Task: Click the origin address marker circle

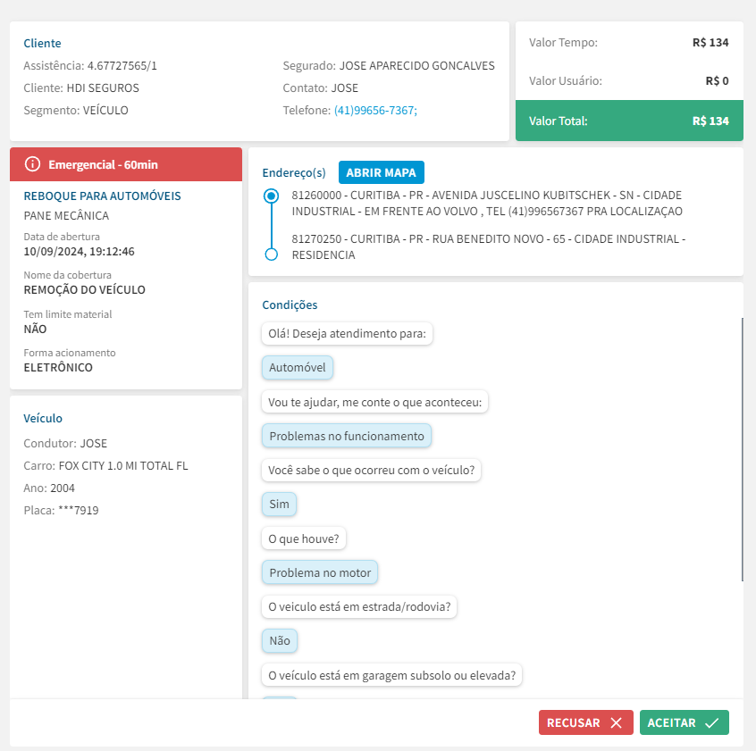Action: [272, 196]
